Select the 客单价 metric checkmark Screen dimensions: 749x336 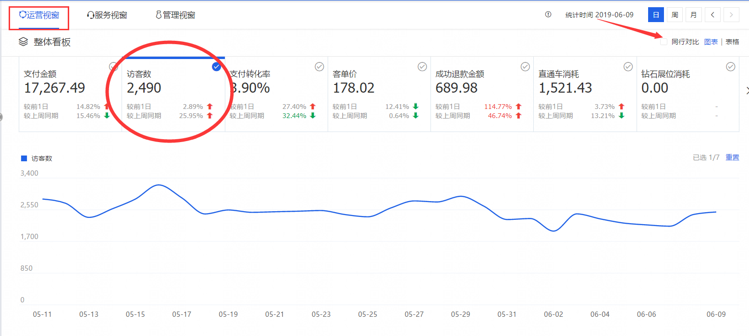(x=422, y=67)
